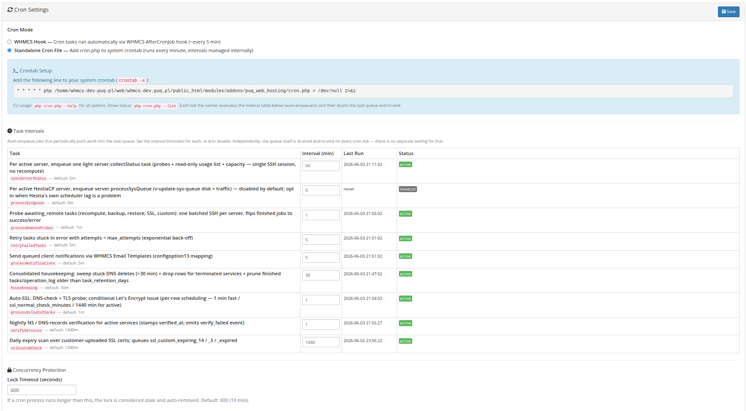
Task: Click the syncServerStatus code tag
Action: [x=28, y=178]
